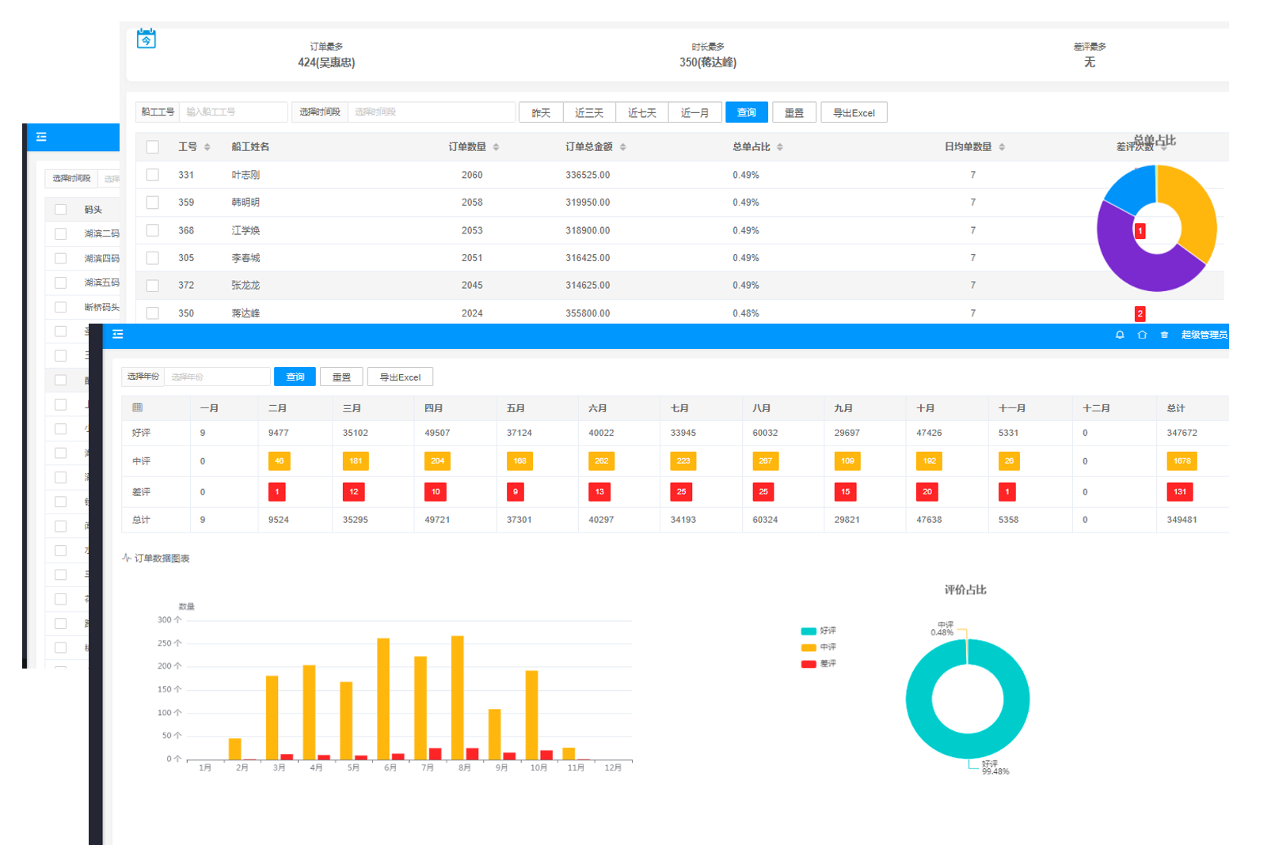Image resolution: width=1271 pixels, height=845 pixels.
Task: Click the trash bin icon in header
Action: pyautogui.click(x=1164, y=335)
